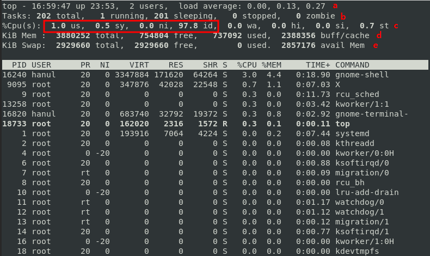Click the 3880252 total memory value
Viewport: 430px width, 256px height.
pyautogui.click(x=88, y=35)
